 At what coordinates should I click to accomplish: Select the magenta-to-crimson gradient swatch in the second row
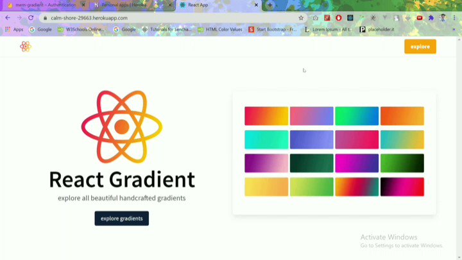point(357,140)
